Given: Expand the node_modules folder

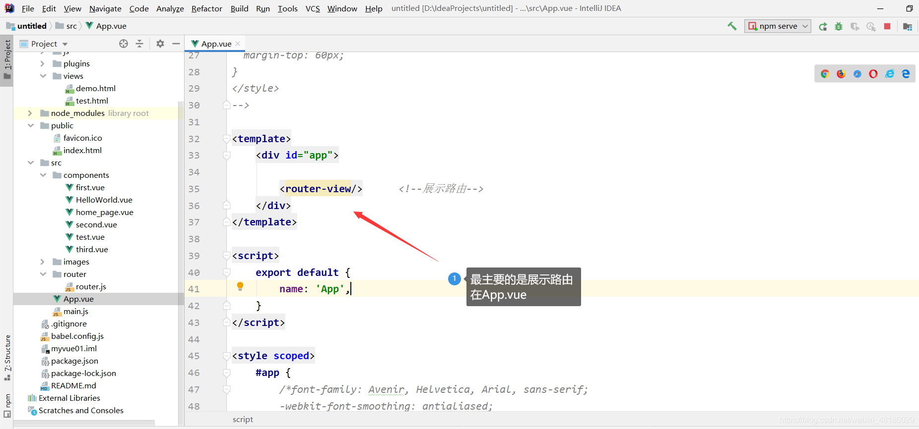Looking at the screenshot, I should click(x=30, y=113).
